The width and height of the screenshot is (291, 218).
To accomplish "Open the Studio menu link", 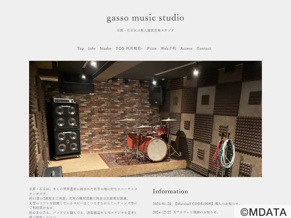I will pyautogui.click(x=105, y=49).
